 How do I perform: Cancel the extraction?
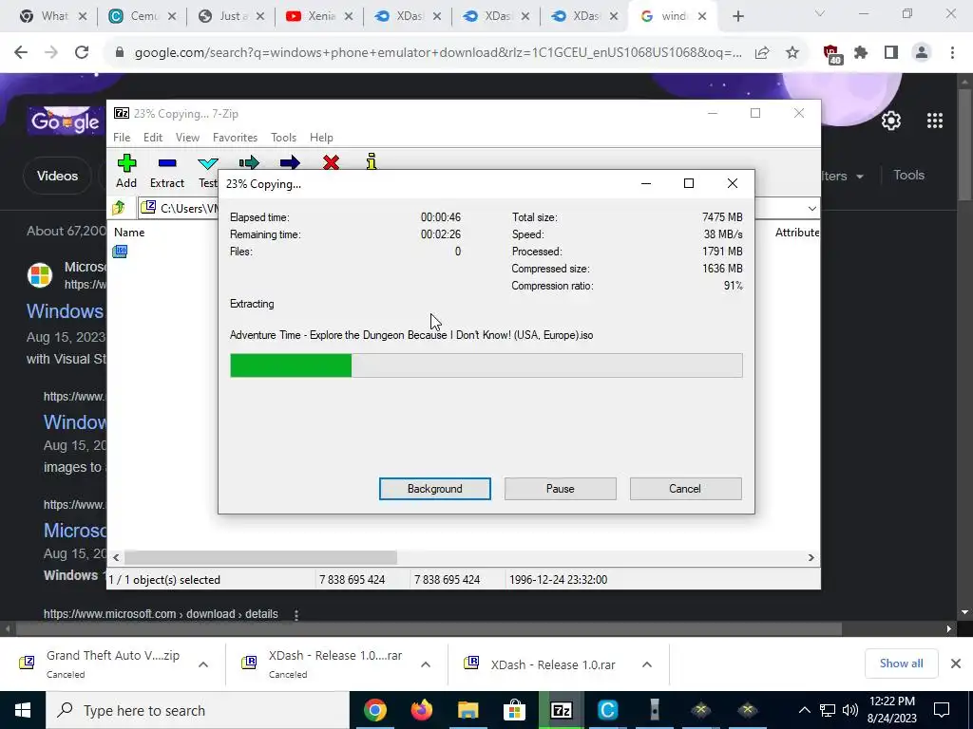(x=685, y=489)
